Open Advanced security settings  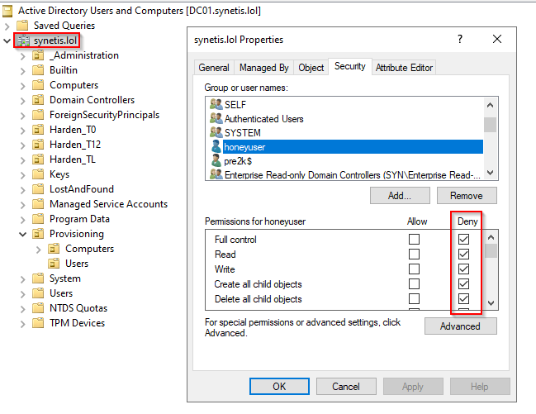point(461,326)
